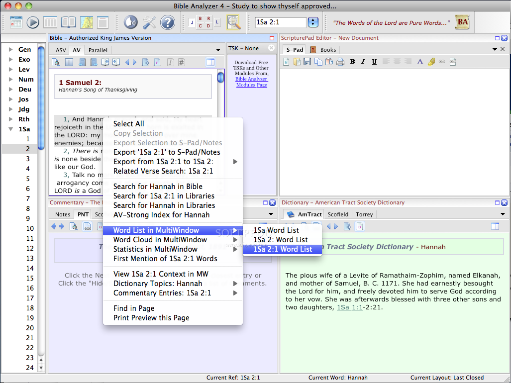Open the Bible map icon
The image size is (511, 383).
86,22
